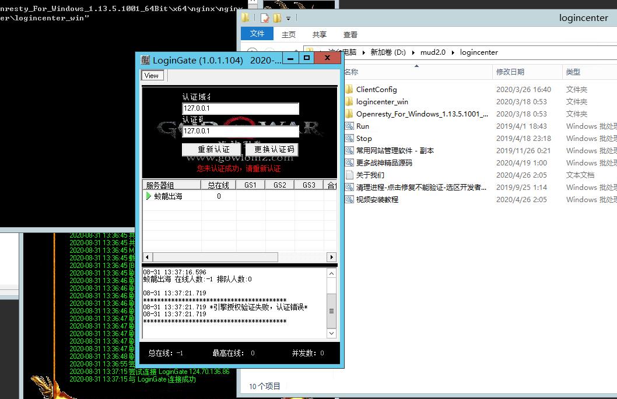617x399 pixels.
Task: Expand the mud2.0 breadcrumb chevron
Action: pyautogui.click(x=453, y=52)
